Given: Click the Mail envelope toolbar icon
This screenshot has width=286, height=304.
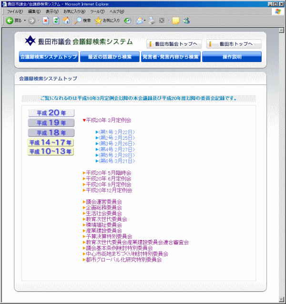Looking at the screenshot, I should (140, 21).
